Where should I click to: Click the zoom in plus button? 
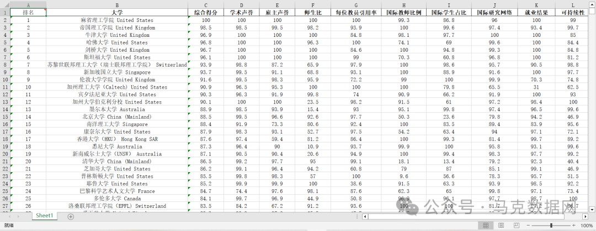click(x=573, y=226)
